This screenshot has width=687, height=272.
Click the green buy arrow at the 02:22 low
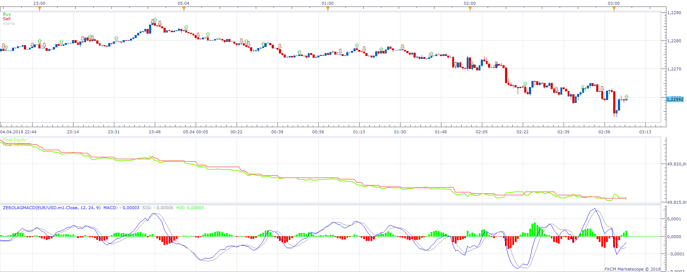click(525, 84)
